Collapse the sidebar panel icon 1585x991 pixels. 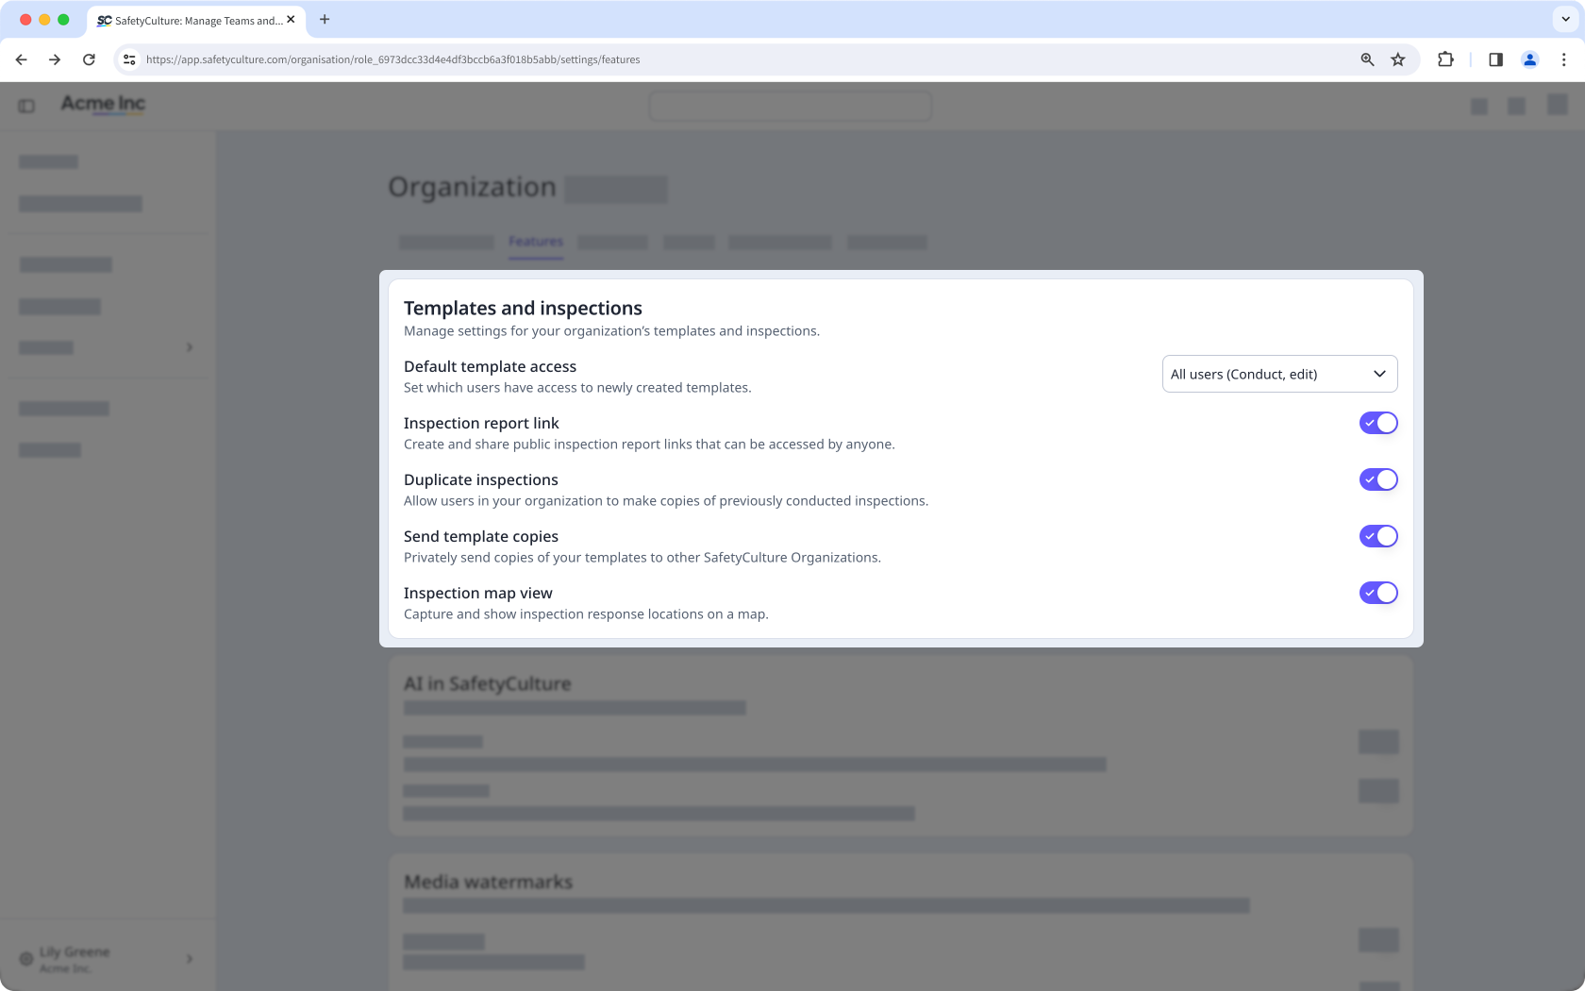pos(26,106)
